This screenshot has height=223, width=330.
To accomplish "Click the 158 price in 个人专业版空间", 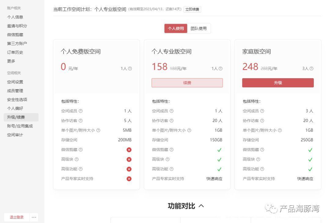I will (x=159, y=67).
